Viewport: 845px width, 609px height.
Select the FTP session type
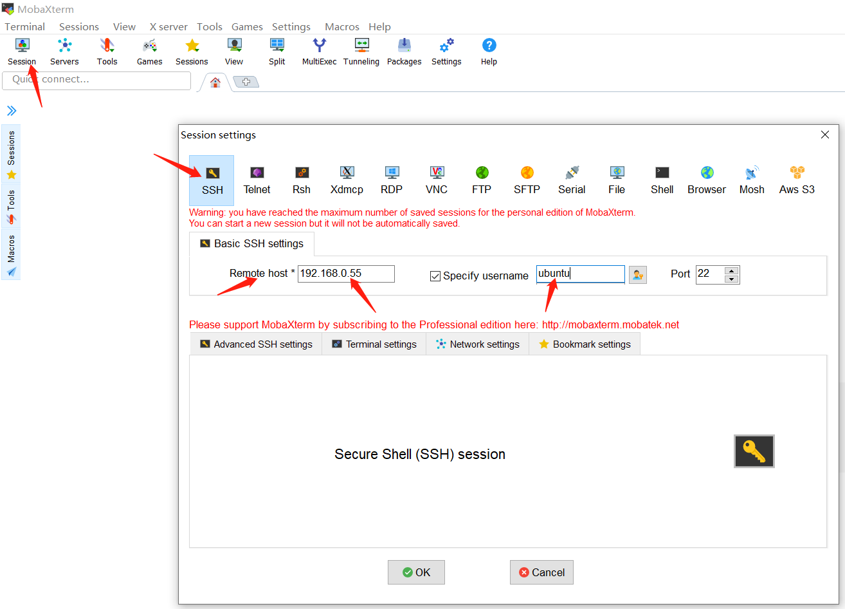[482, 180]
